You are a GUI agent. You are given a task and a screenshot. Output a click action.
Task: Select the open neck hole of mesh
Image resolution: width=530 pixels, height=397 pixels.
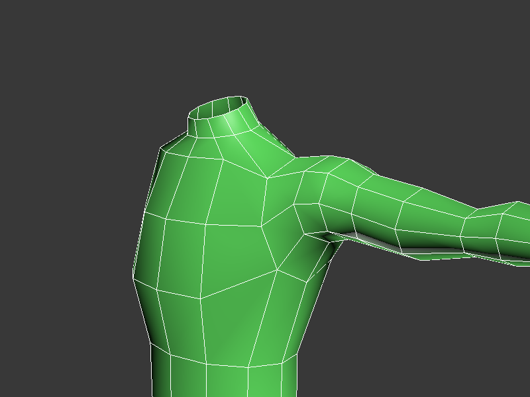click(x=219, y=107)
